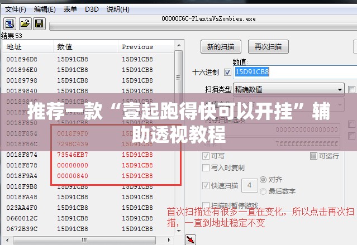Open the 扫描类型 精确数值 dropdown
357x245 pixels.
pos(289,89)
